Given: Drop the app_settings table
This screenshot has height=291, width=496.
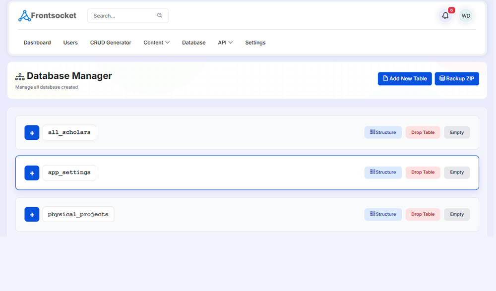Looking at the screenshot, I should pyautogui.click(x=423, y=173).
